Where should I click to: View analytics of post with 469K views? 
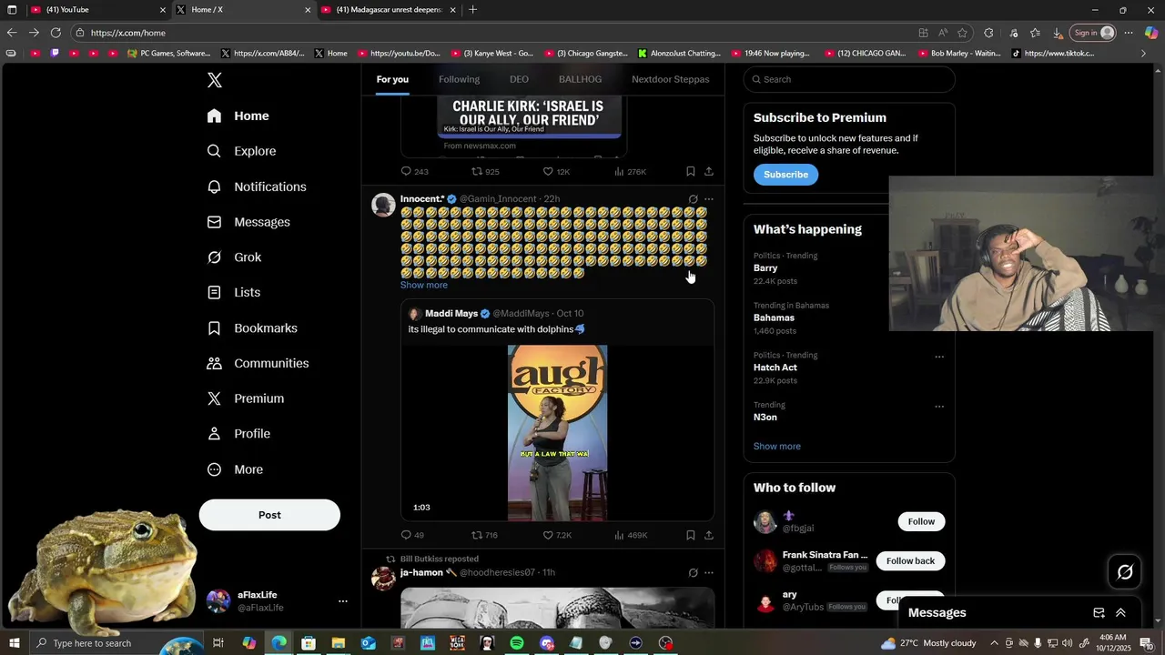[x=631, y=536]
